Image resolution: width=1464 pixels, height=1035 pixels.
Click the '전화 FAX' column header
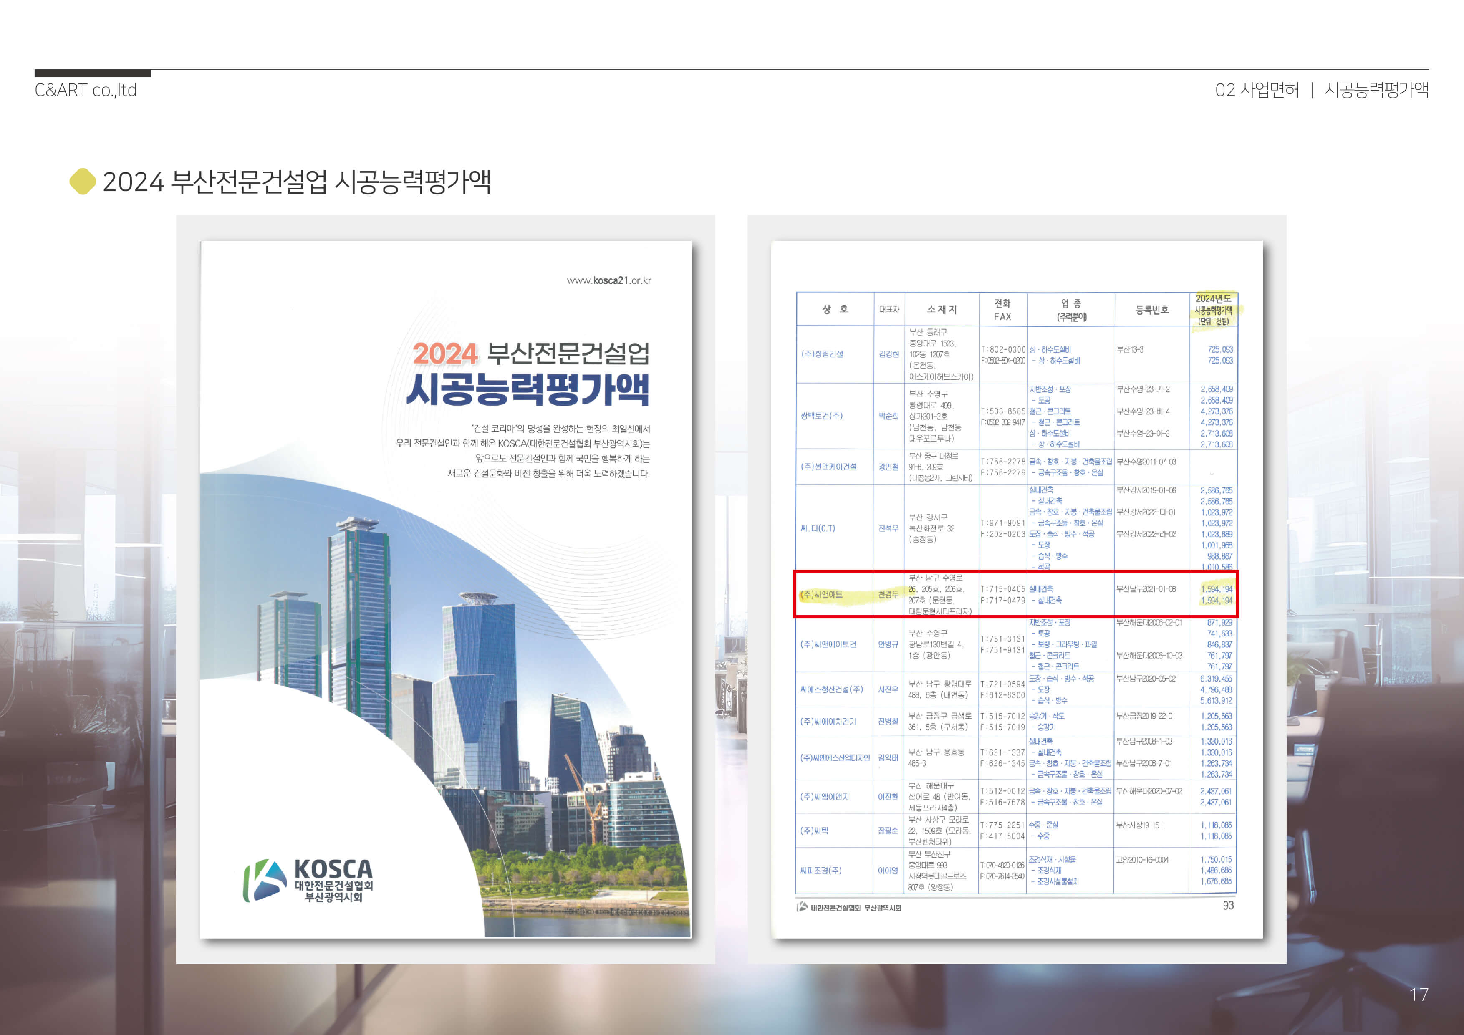[1002, 309]
